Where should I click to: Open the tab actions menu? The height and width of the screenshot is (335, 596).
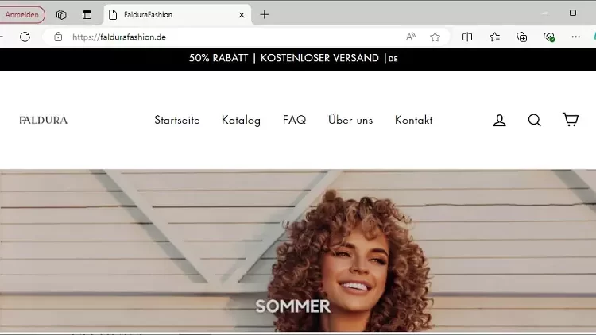87,15
